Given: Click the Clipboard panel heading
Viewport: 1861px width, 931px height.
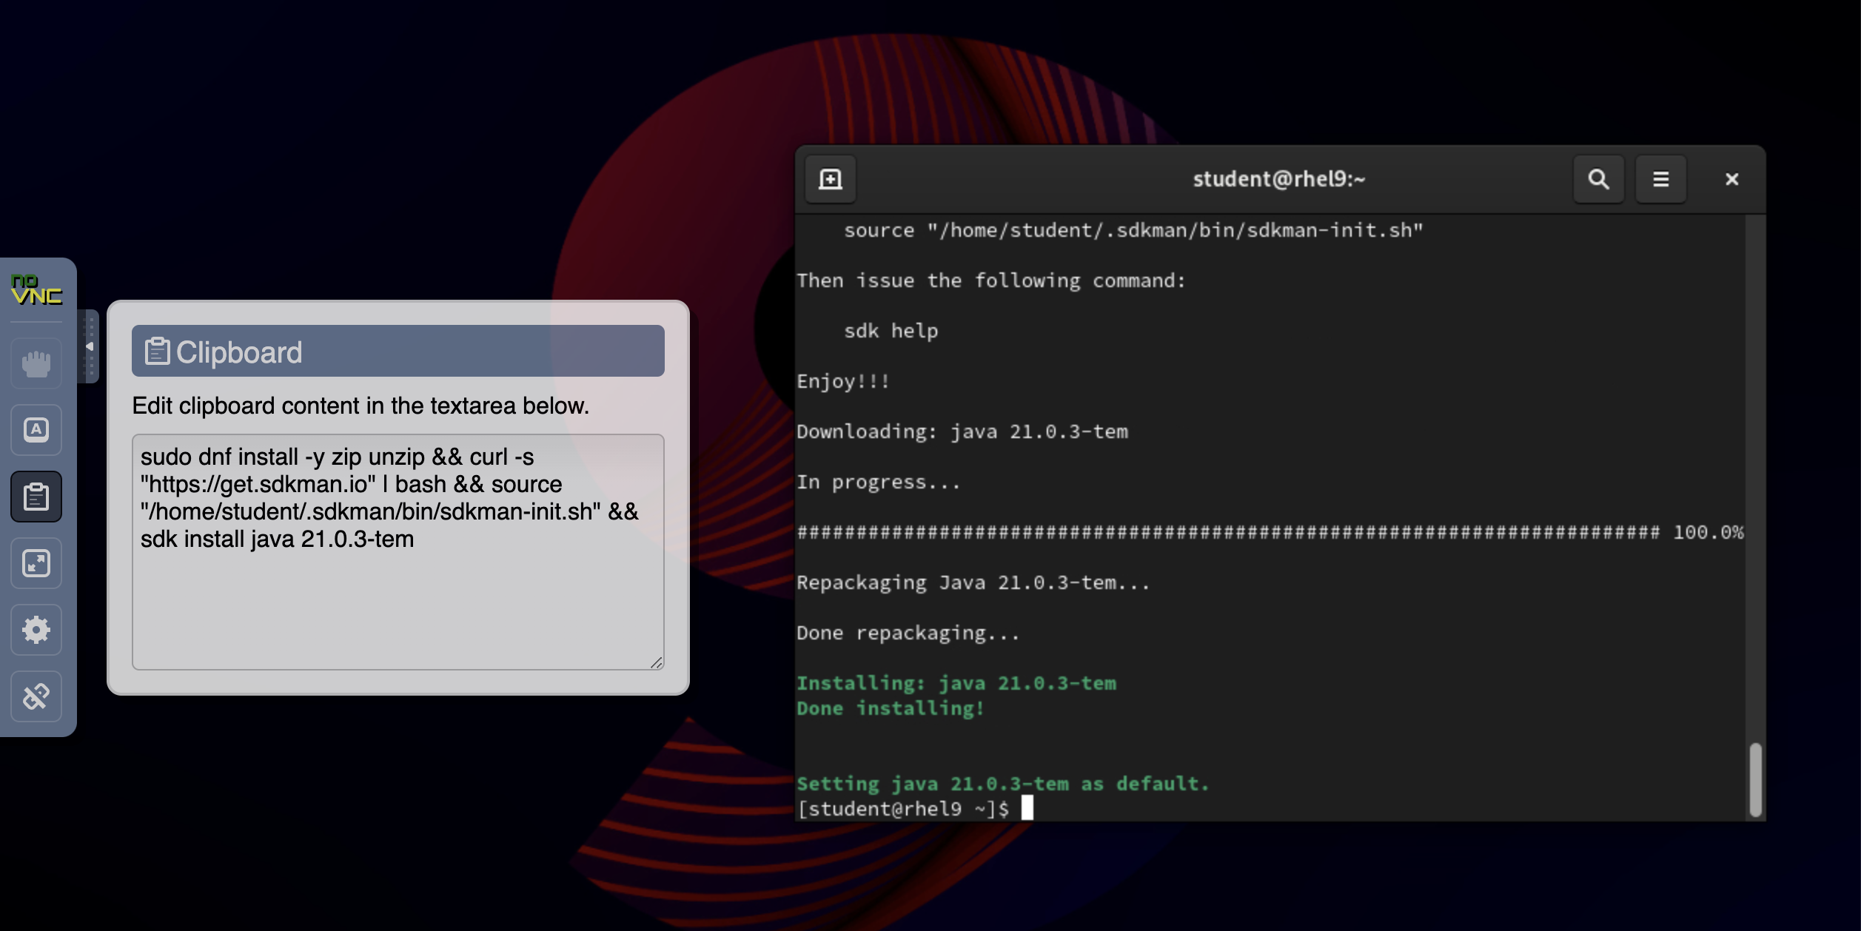Looking at the screenshot, I should tap(398, 352).
